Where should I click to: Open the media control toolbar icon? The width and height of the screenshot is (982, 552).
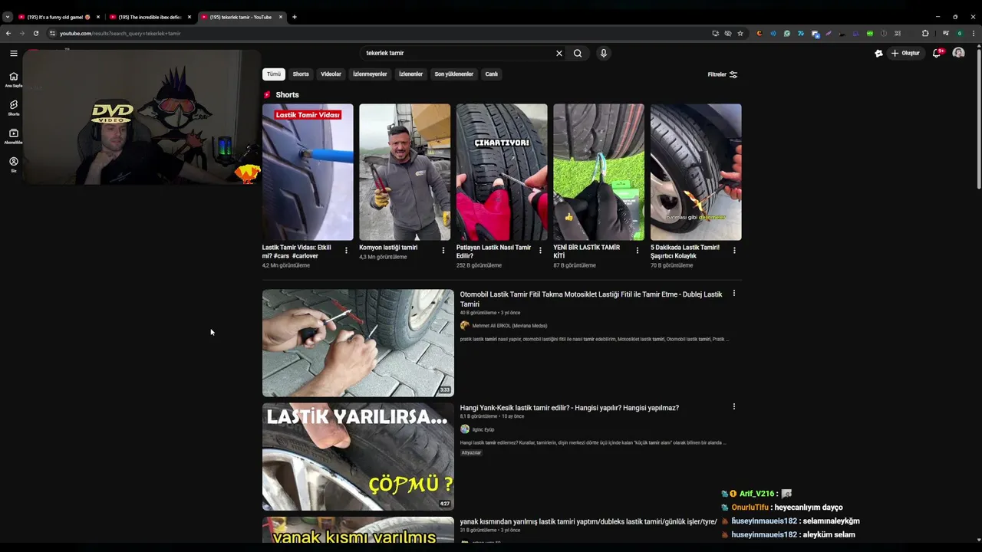(946, 33)
